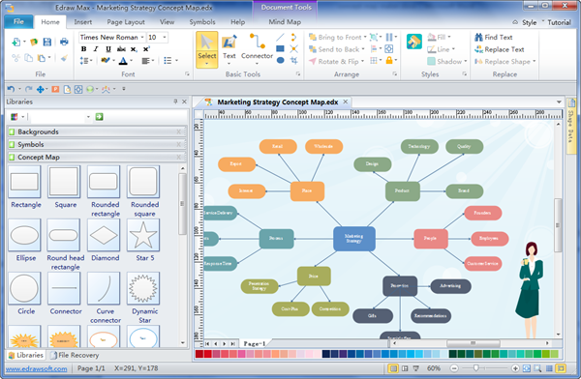Screen dimensions: 581x379
Task: Open the font size dropdown
Action: [165, 37]
